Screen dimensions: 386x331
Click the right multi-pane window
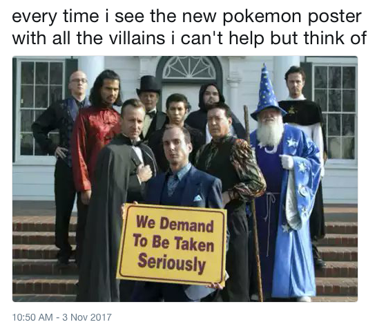pyautogui.click(x=336, y=112)
